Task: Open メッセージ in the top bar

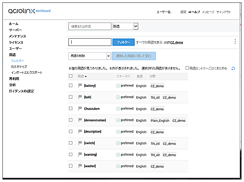Action: pos(208,12)
